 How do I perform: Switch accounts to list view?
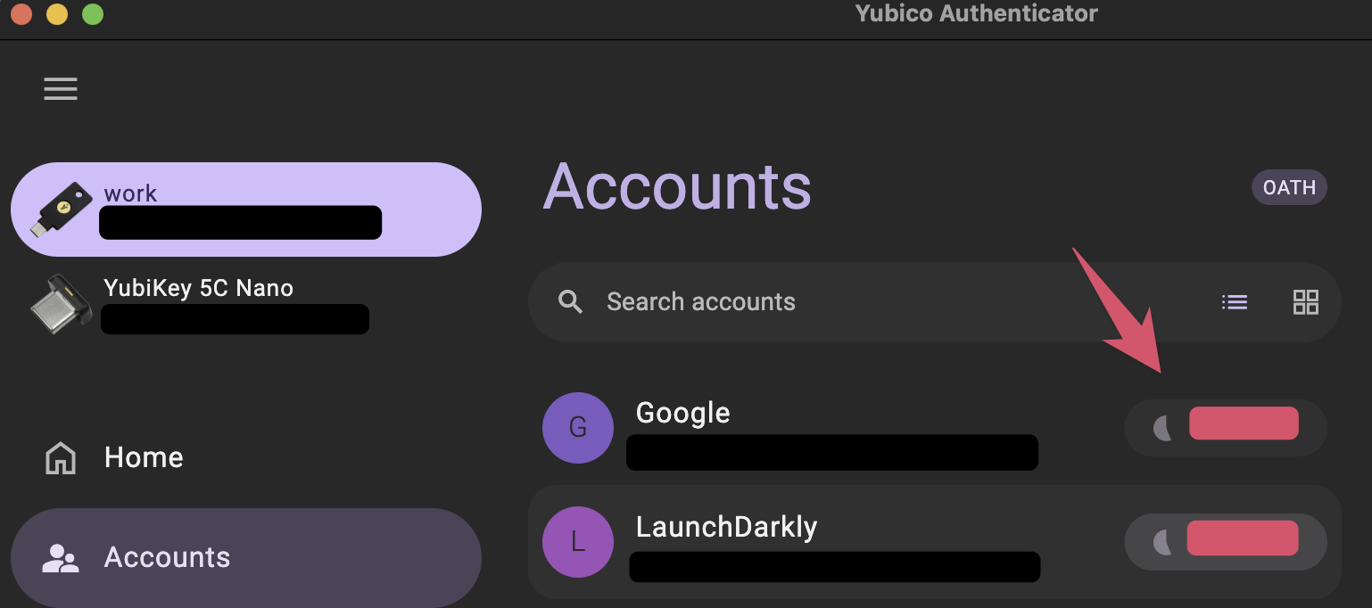point(1235,302)
